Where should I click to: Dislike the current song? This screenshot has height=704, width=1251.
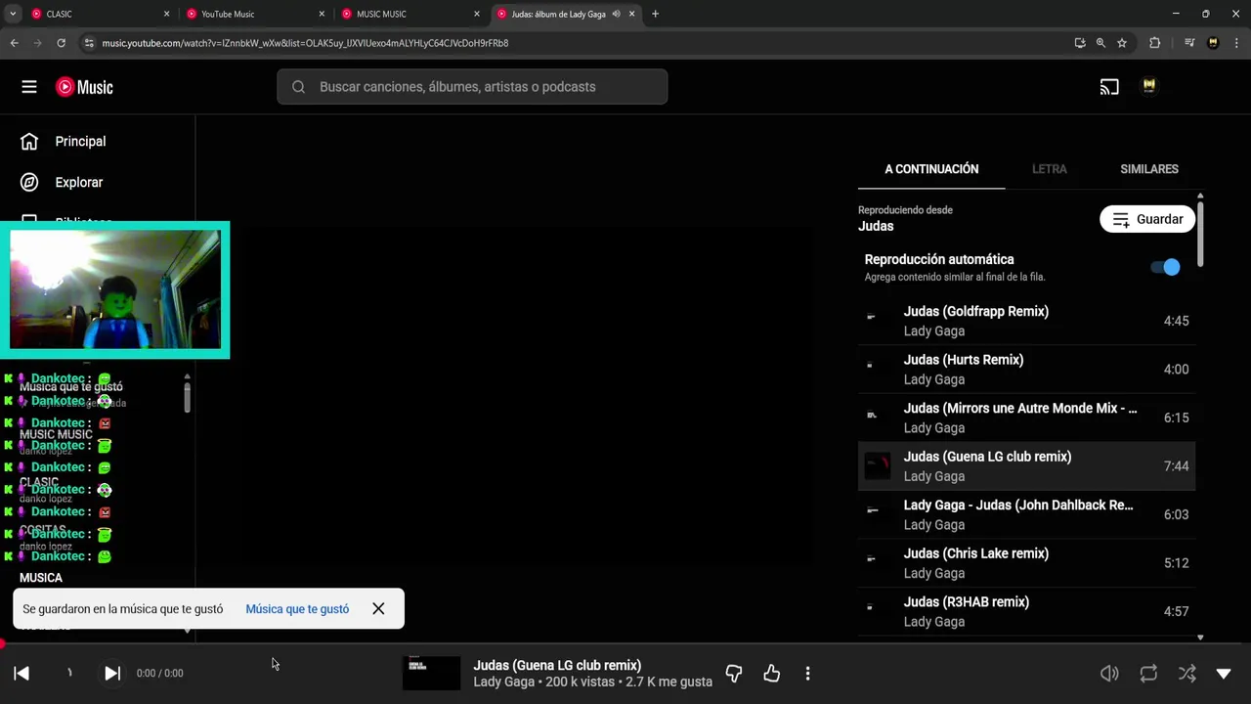[x=734, y=673]
